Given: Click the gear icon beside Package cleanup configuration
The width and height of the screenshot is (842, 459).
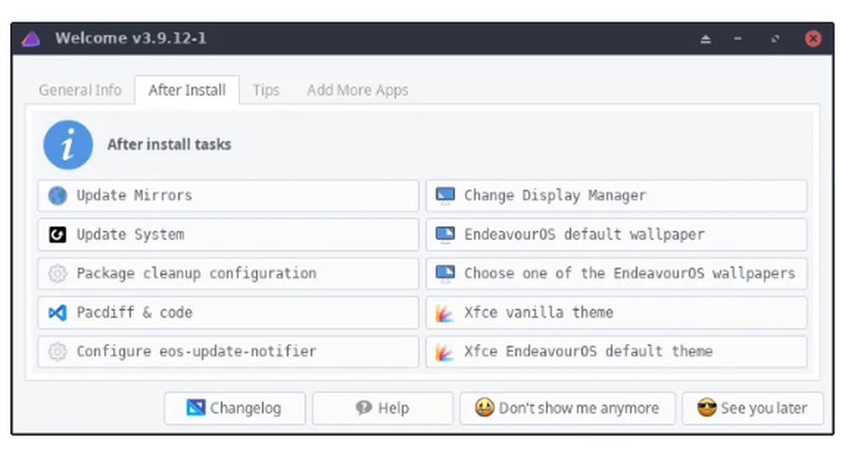Looking at the screenshot, I should pyautogui.click(x=57, y=273).
